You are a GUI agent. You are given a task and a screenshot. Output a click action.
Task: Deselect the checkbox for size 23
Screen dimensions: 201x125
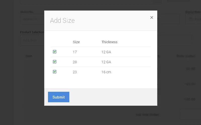click(55, 72)
